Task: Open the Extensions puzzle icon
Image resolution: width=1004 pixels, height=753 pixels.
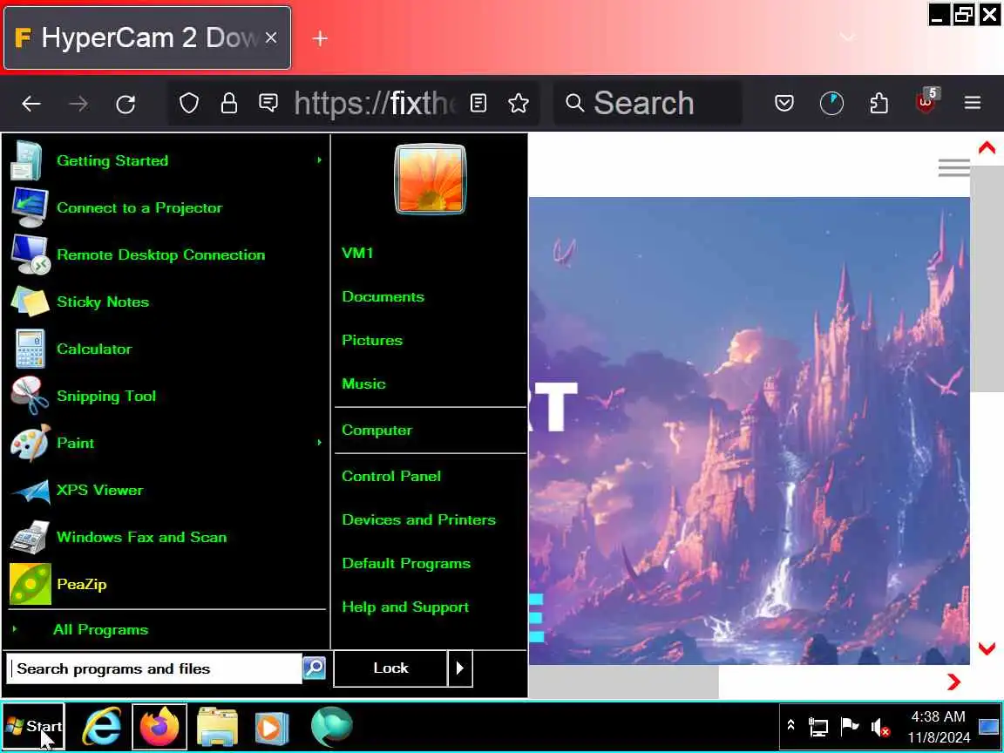Action: (x=879, y=103)
